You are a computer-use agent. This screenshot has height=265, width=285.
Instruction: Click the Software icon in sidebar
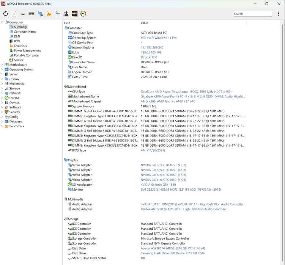point(7,107)
